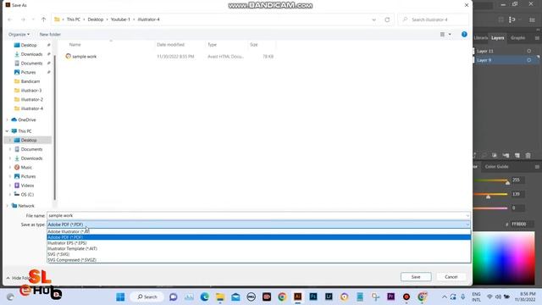Open the Bandicam folder
The height and width of the screenshot is (305, 542).
click(30, 81)
